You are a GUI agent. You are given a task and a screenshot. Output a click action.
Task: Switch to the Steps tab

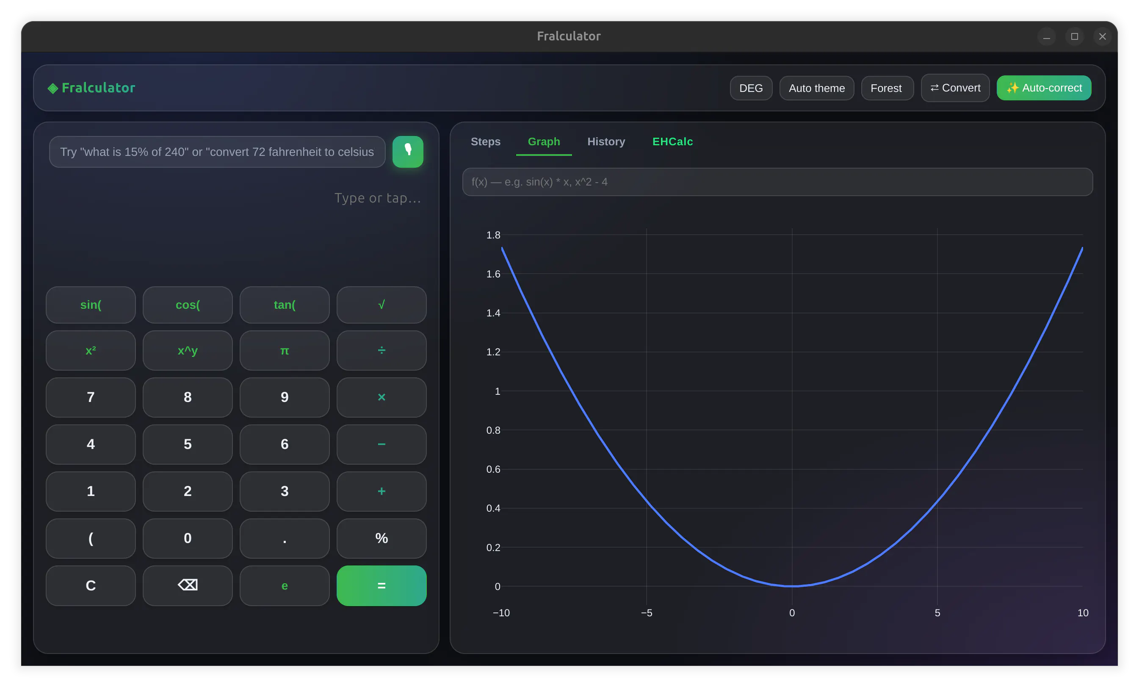(485, 141)
